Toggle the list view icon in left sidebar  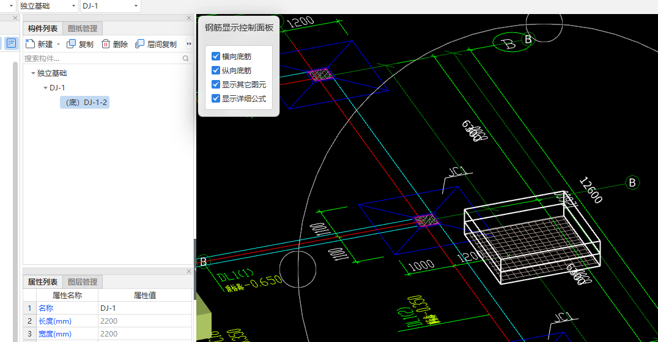pos(12,43)
